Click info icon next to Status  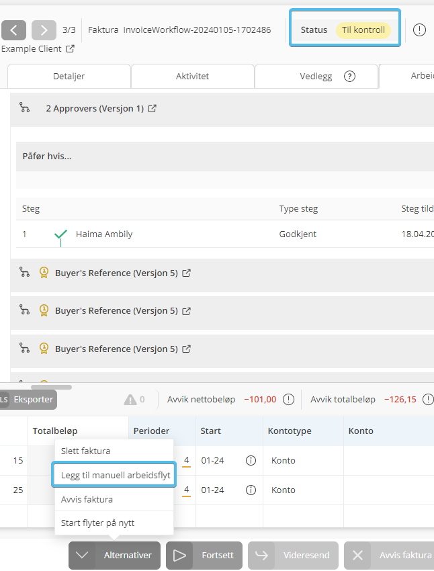pyautogui.click(x=419, y=30)
